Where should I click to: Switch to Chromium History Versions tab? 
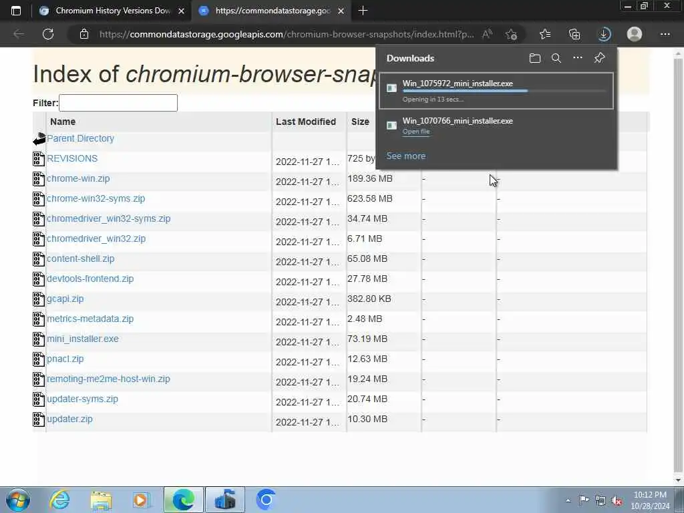112,11
